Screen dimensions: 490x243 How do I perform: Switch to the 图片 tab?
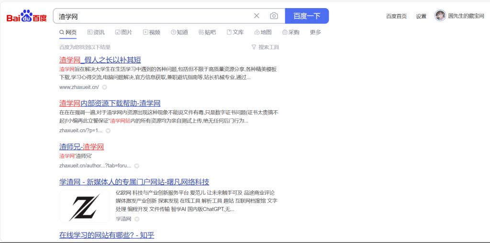pos(124,32)
